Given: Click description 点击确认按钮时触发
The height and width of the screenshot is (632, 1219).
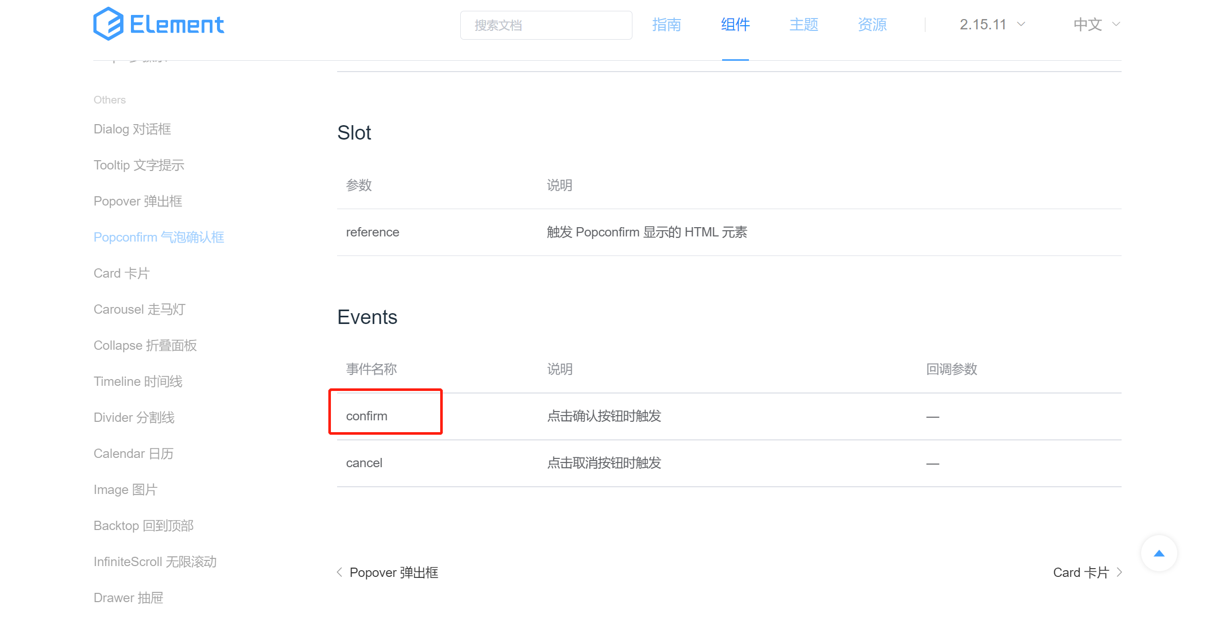Looking at the screenshot, I should pyautogui.click(x=604, y=416).
